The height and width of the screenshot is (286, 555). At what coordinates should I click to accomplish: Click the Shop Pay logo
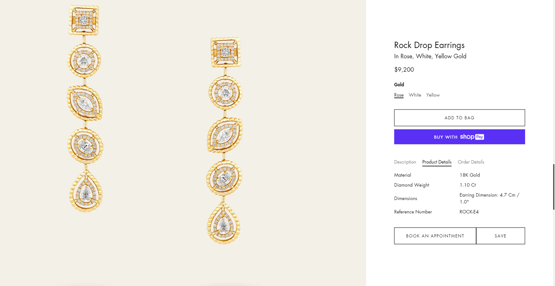(x=472, y=137)
